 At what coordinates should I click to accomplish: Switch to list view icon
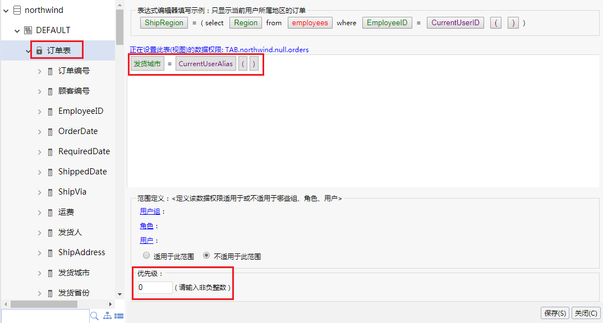(119, 316)
